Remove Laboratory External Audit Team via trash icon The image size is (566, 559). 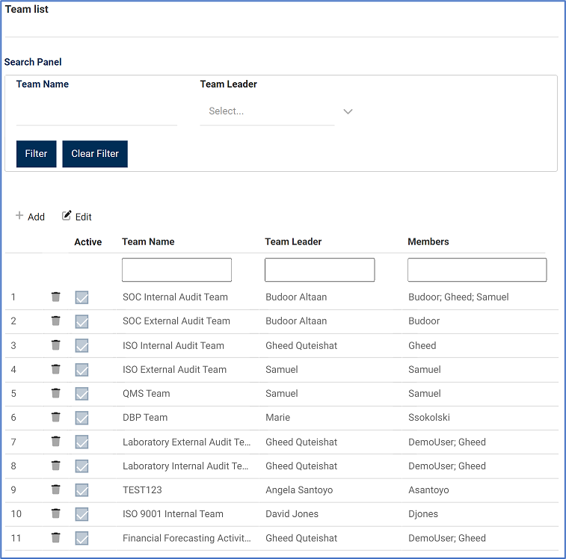point(55,442)
